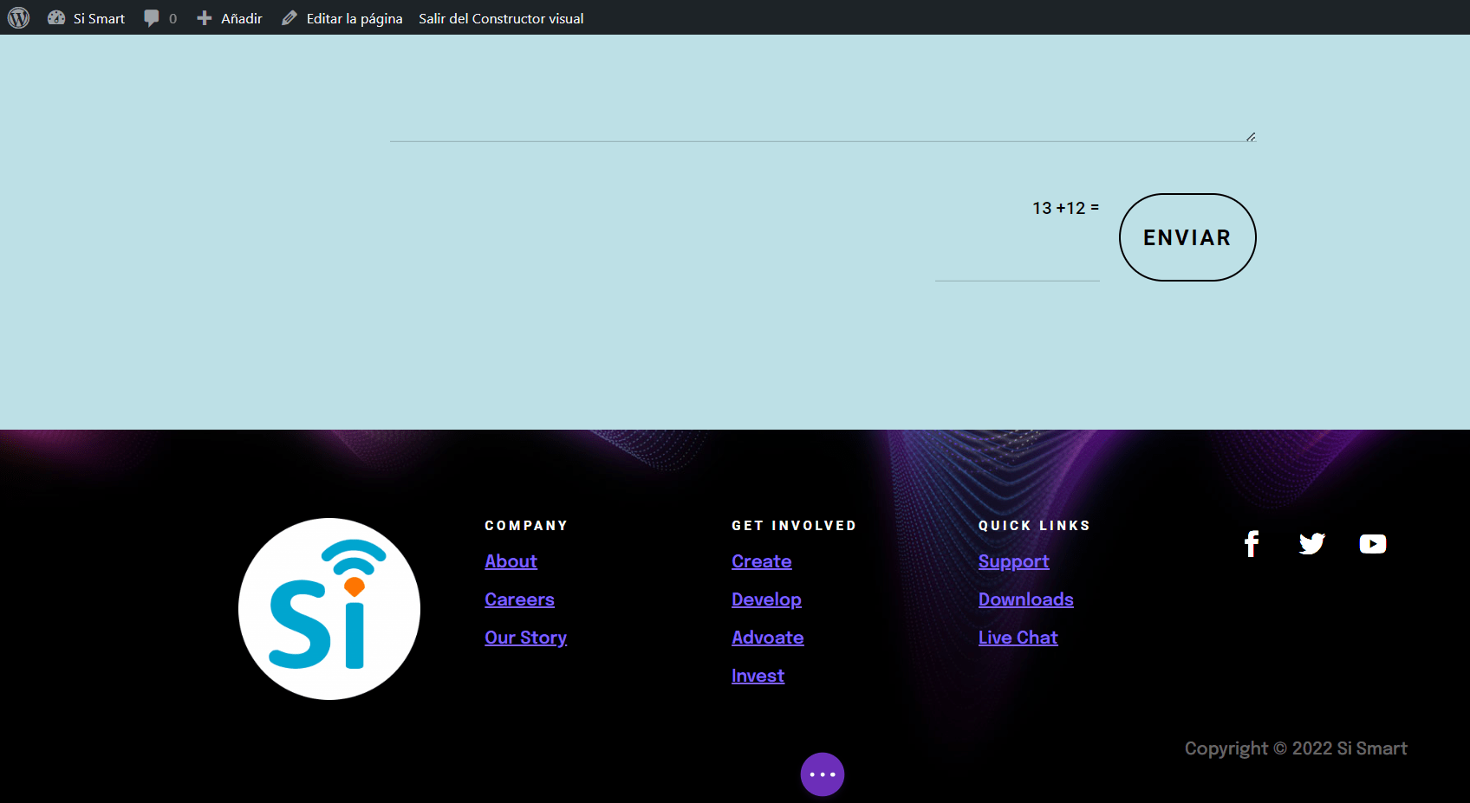Screen dimensions: 1470x803
Task: Go to the Live Chat link
Action: (x=1018, y=638)
